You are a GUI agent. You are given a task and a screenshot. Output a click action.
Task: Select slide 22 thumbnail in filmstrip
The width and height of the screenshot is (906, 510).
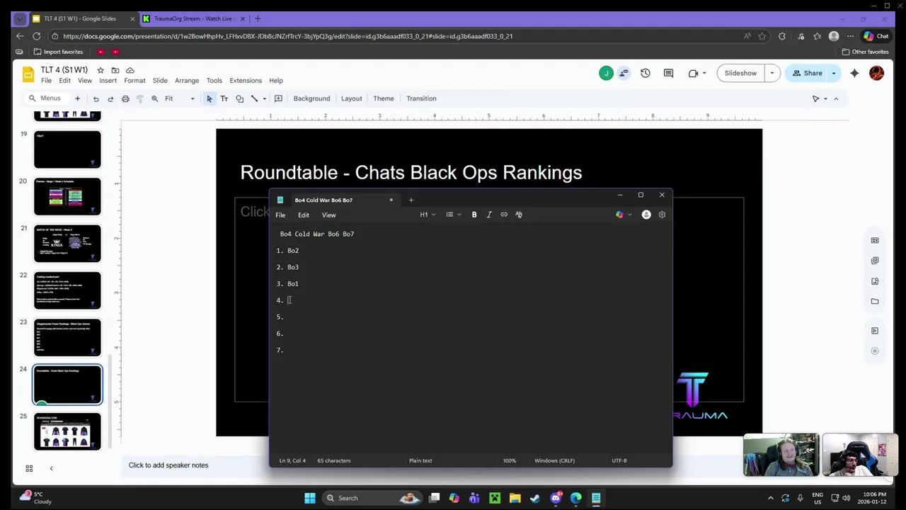pyautogui.click(x=67, y=290)
